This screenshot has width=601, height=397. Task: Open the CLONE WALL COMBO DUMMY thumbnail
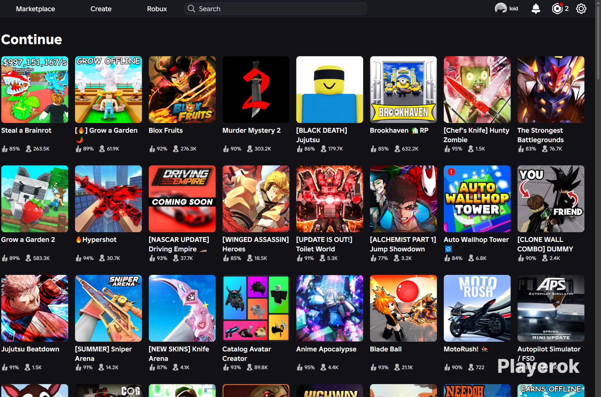point(551,199)
